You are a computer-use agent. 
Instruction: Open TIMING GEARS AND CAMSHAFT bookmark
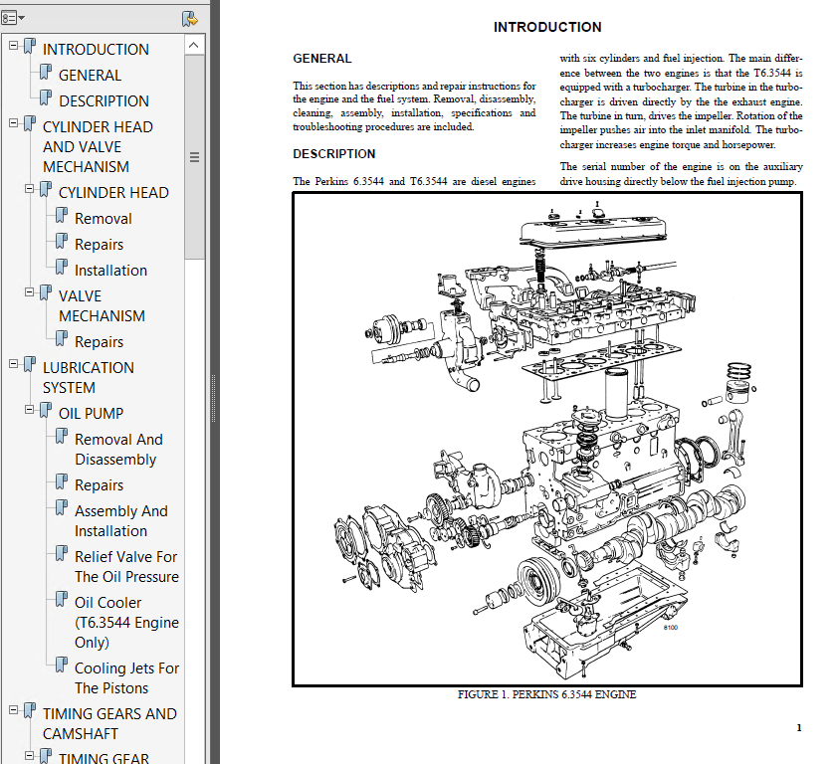109,723
